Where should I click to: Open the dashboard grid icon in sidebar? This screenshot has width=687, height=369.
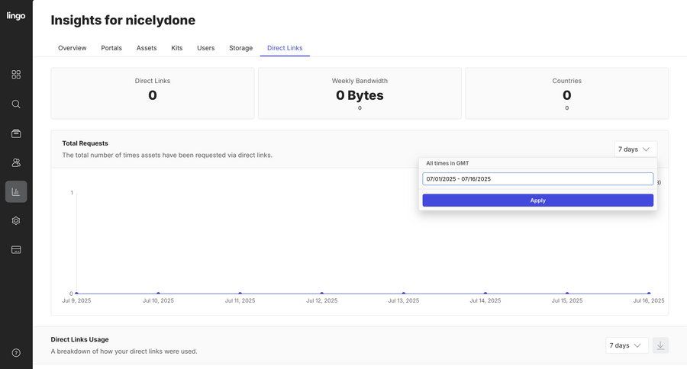click(16, 75)
